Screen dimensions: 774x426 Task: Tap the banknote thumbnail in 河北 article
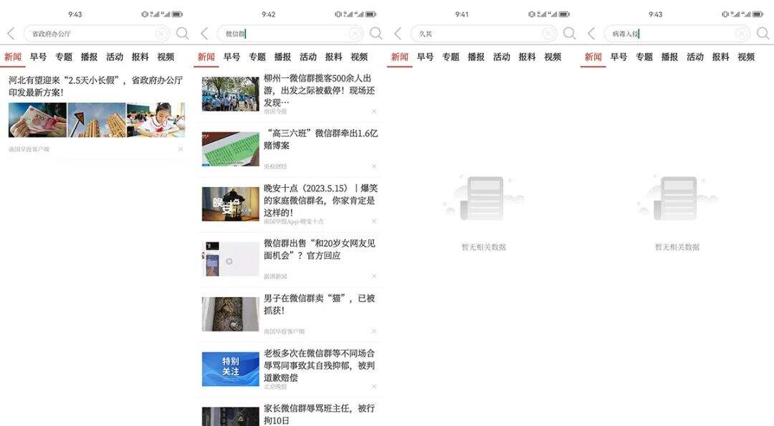(37, 120)
